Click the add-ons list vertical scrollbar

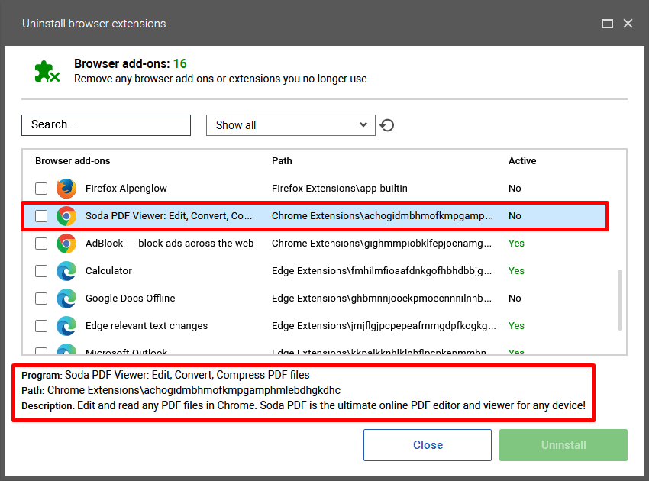coord(620,300)
